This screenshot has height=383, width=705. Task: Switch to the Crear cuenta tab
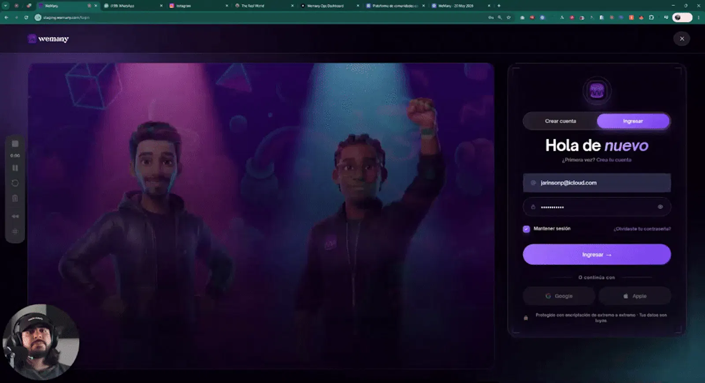(x=560, y=121)
